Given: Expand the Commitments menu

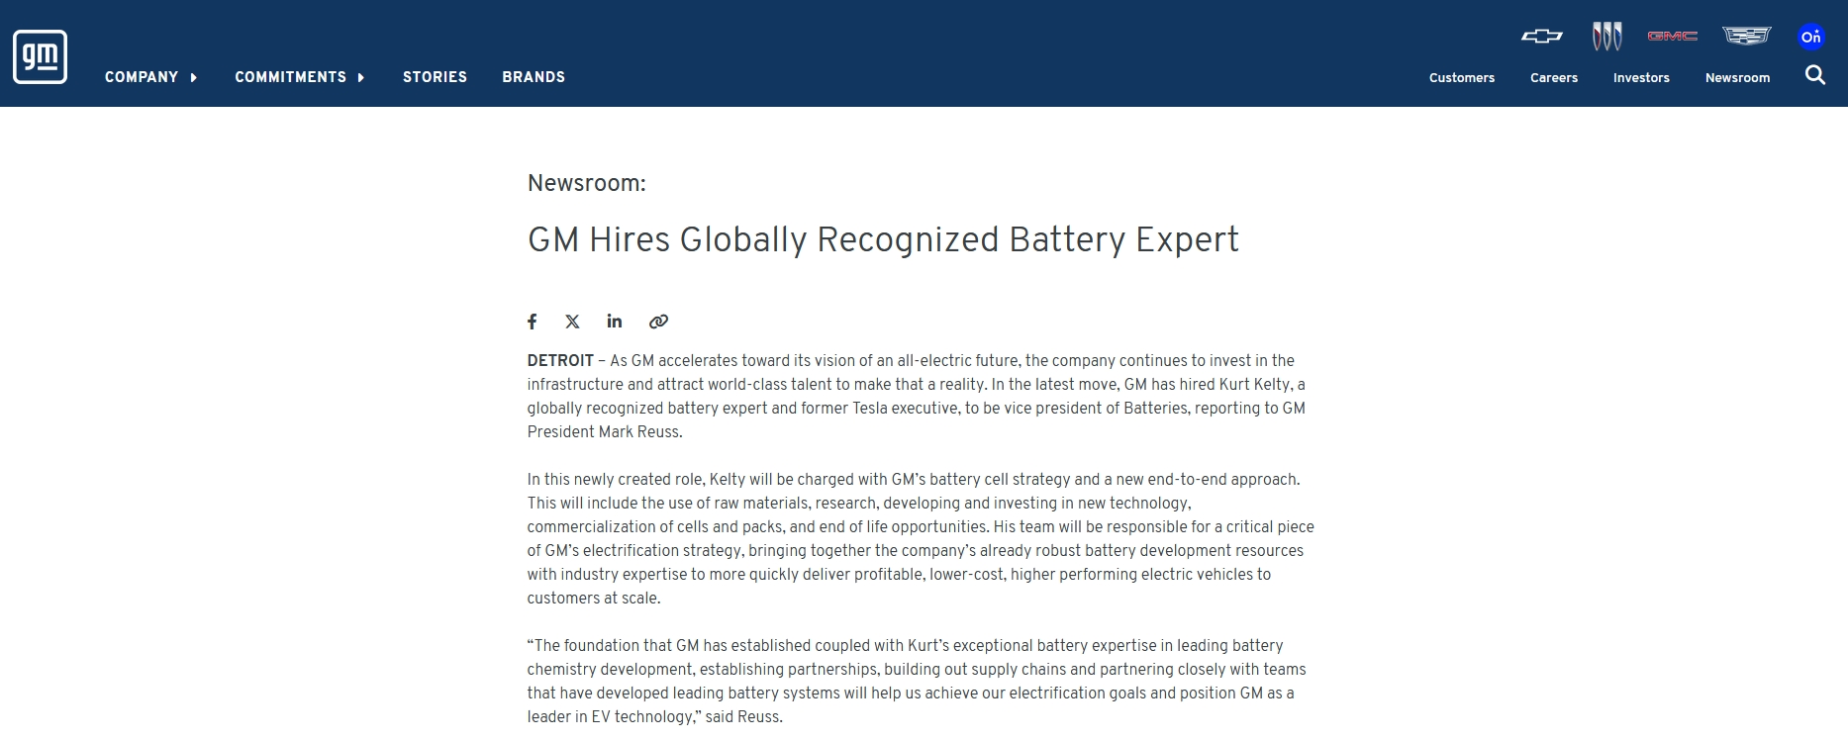Looking at the screenshot, I should [300, 77].
